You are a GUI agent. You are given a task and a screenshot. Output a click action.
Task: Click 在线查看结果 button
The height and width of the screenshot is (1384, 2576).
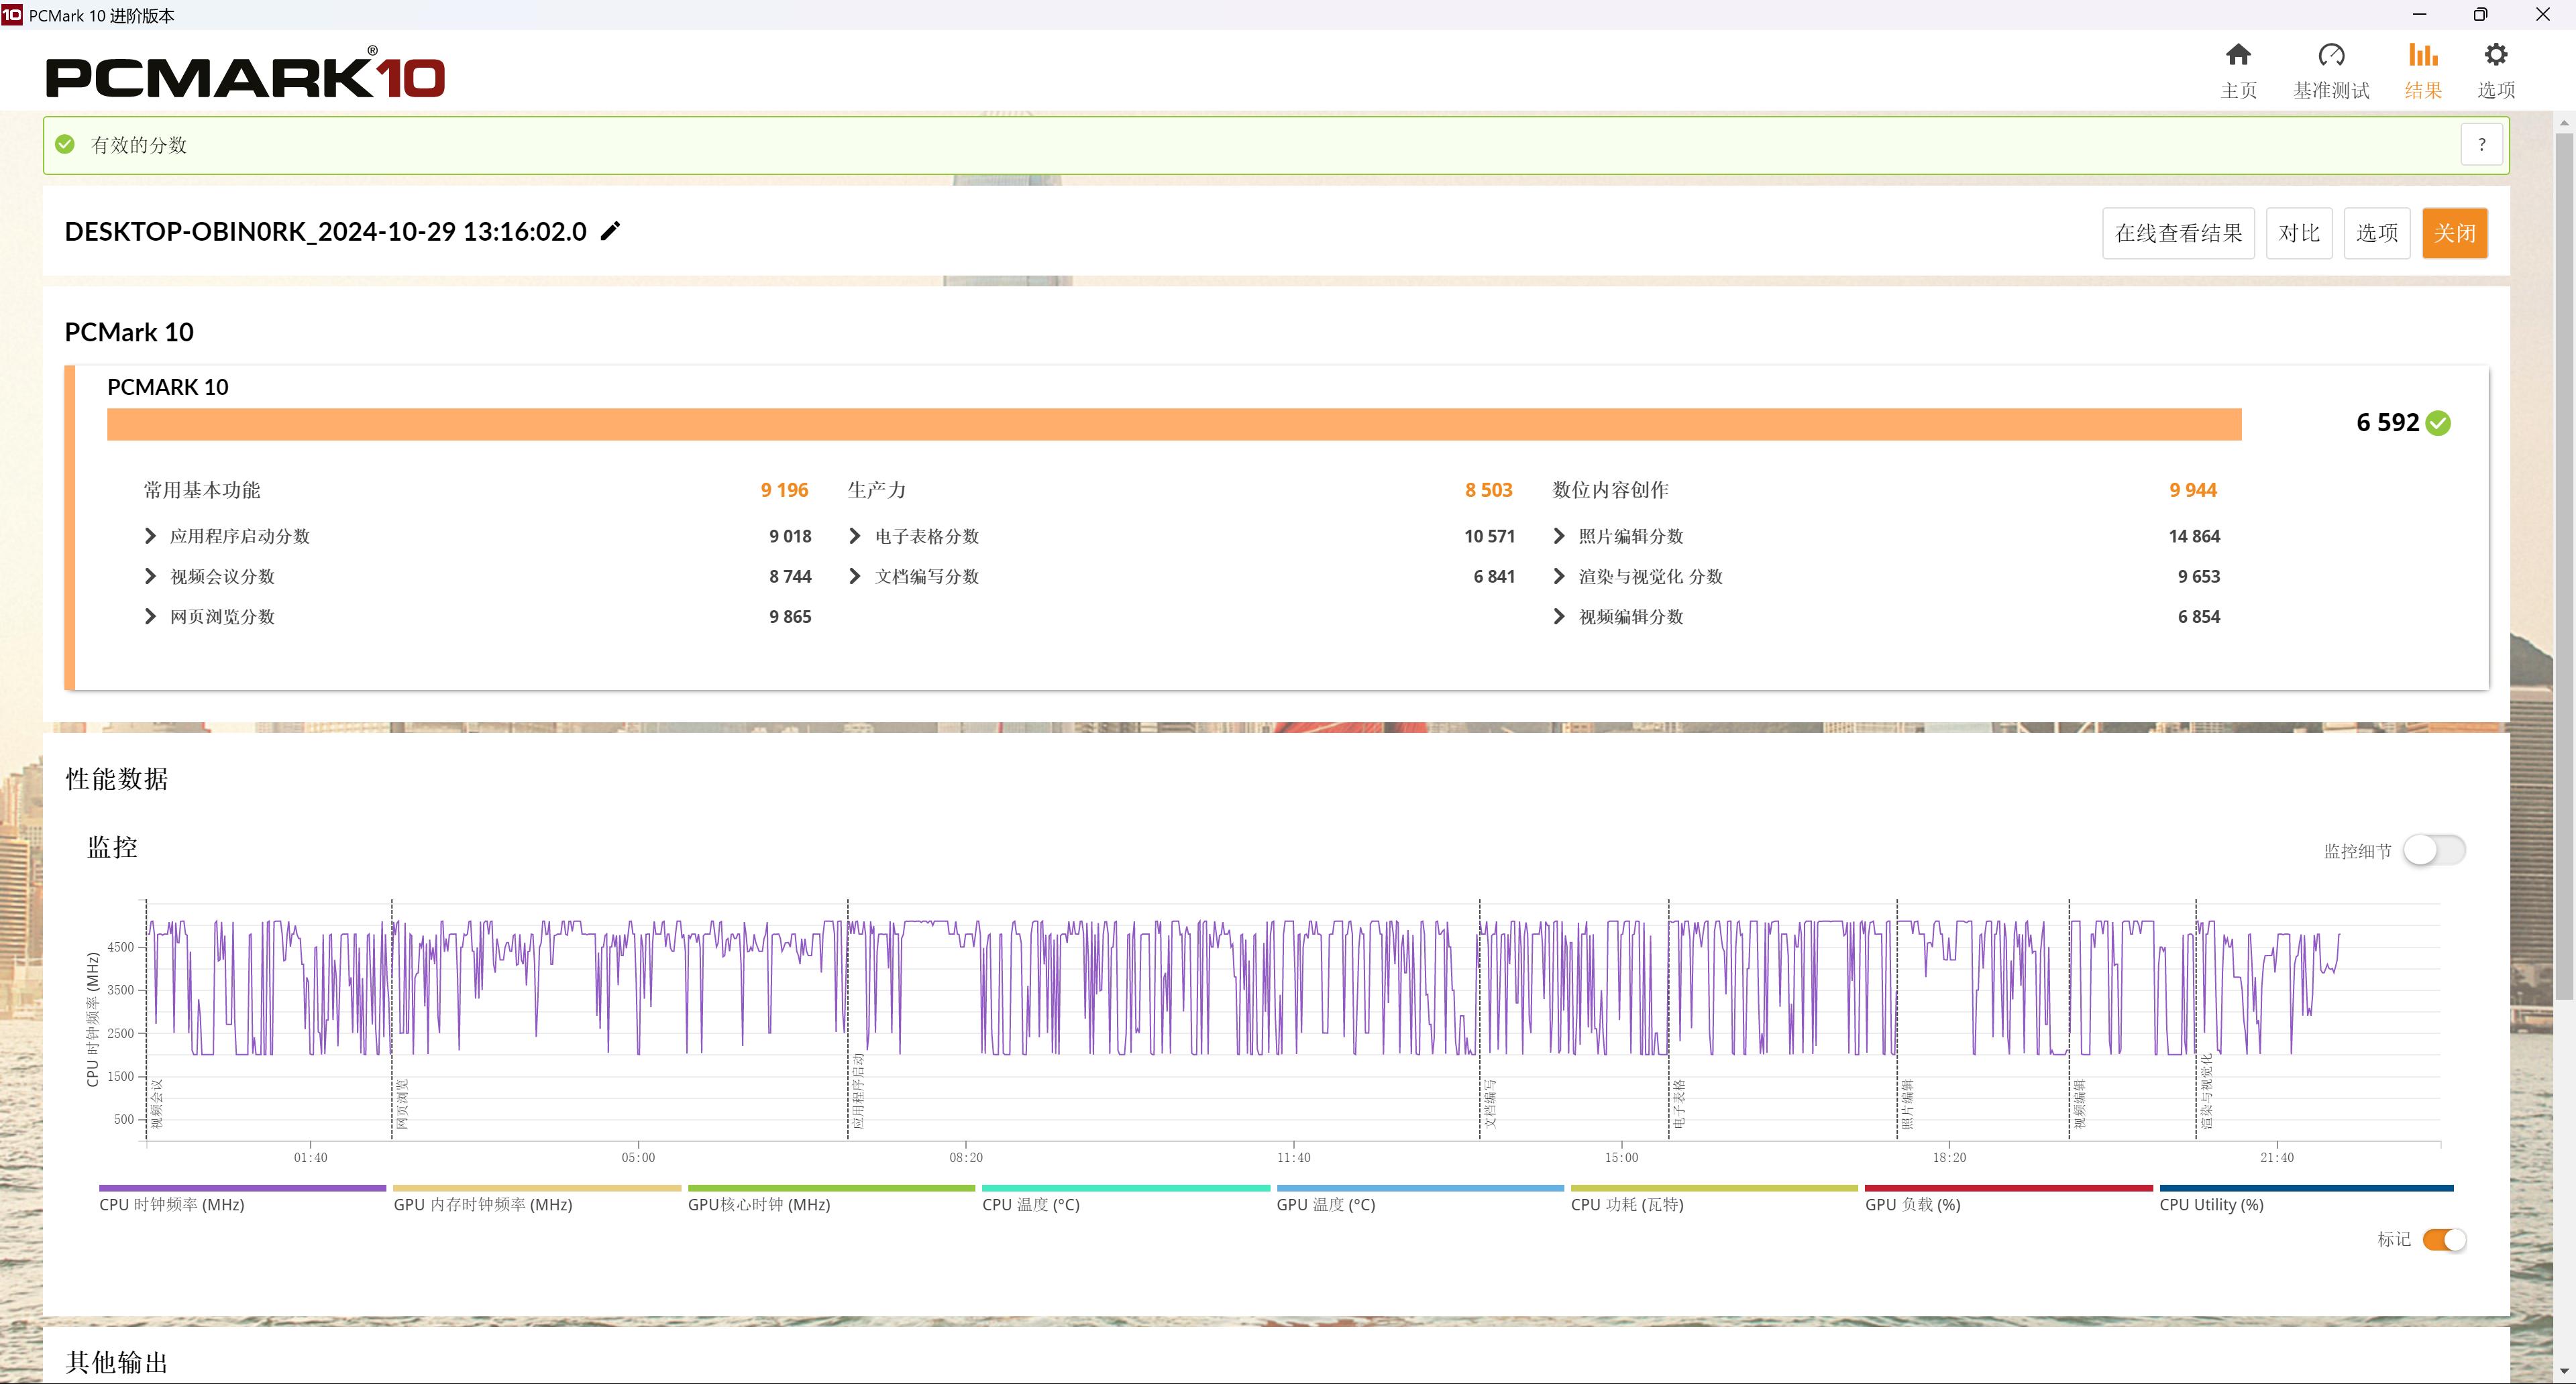point(2178,234)
